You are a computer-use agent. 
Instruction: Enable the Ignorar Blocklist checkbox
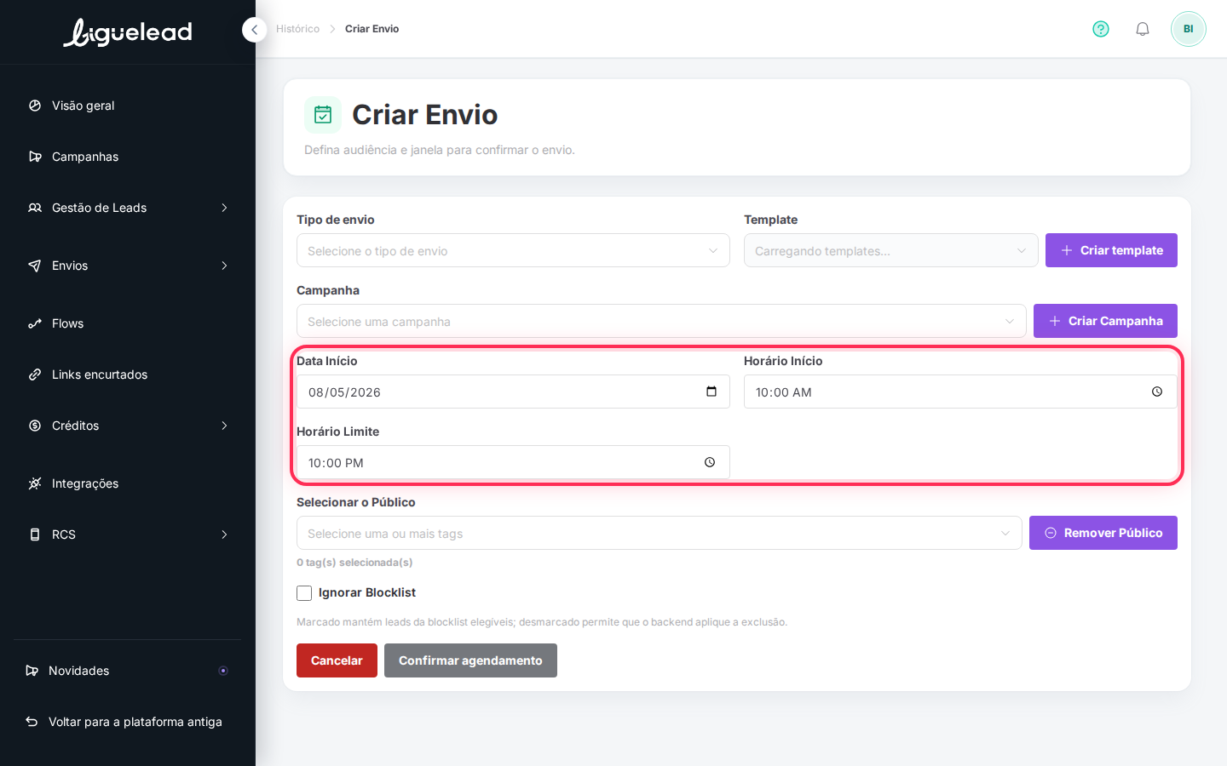[304, 593]
